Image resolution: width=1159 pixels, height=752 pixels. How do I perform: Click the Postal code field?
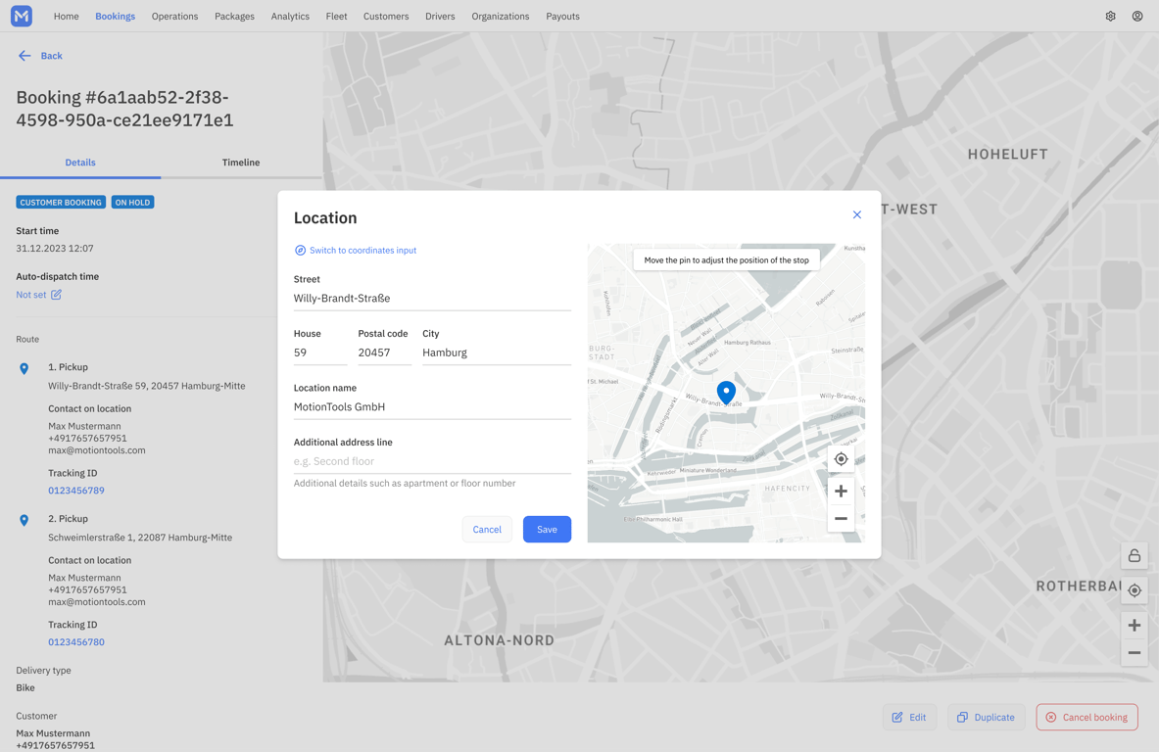(x=384, y=353)
